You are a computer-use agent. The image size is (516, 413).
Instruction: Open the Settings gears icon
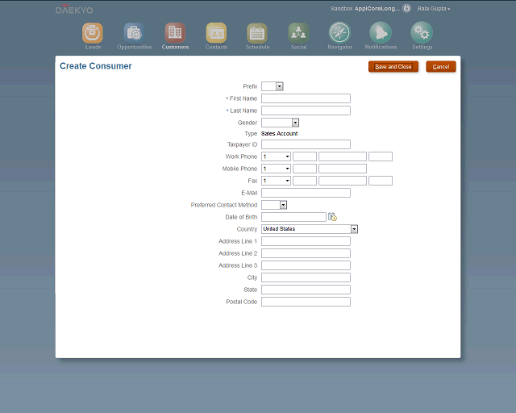tap(422, 32)
